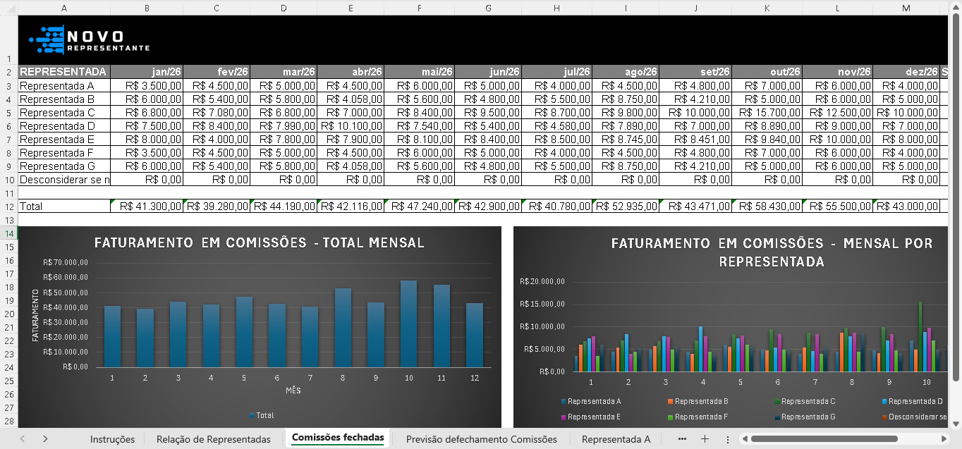Image resolution: width=962 pixels, height=449 pixels.
Task: Open the sheet tab bar options dots
Action: 726,439
